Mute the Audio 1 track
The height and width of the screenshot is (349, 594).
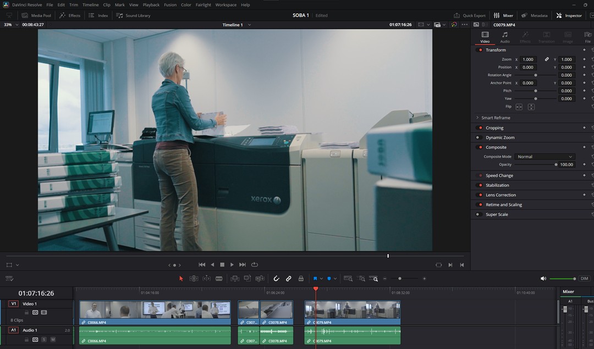(53, 340)
